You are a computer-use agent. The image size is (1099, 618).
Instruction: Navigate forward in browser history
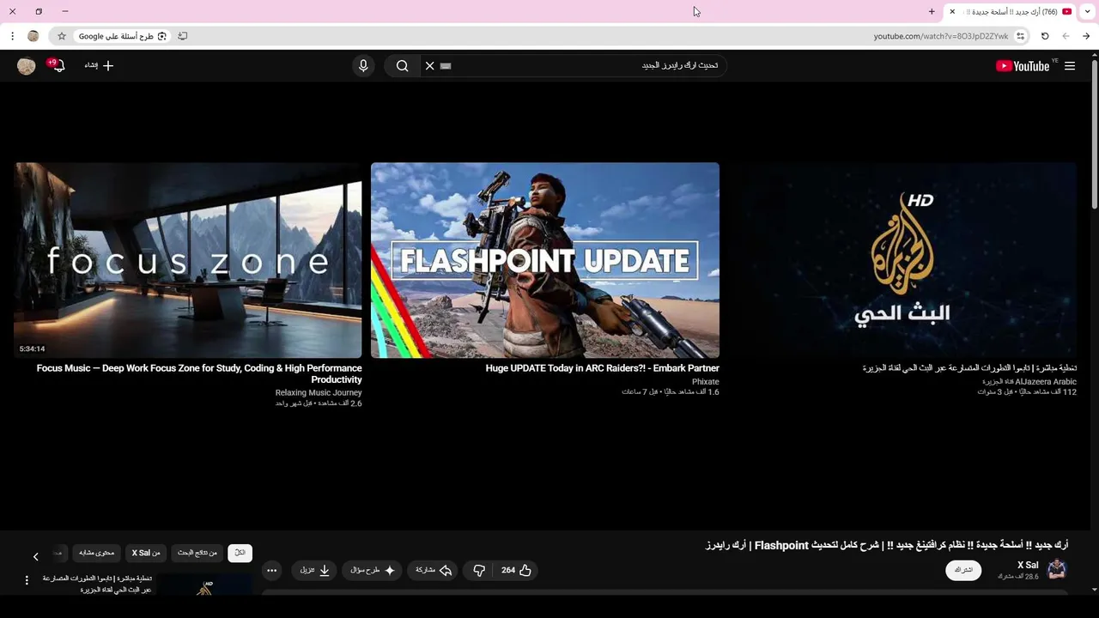1066,36
